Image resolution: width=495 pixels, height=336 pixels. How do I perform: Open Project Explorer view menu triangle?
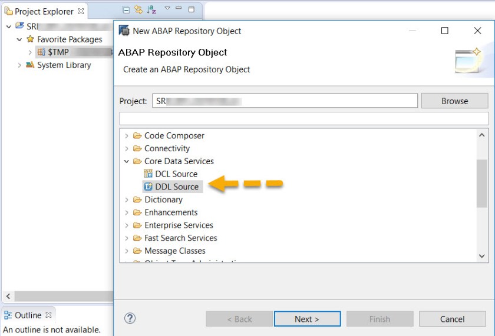[167, 9]
